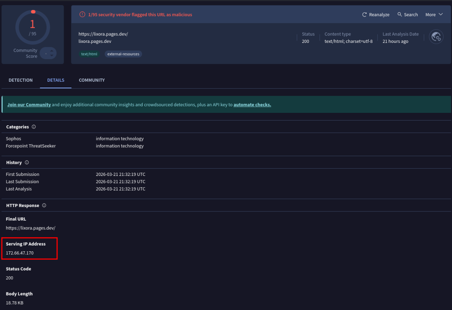Image resolution: width=452 pixels, height=310 pixels.
Task: Click the info icon beside Categories
Action: tap(34, 127)
